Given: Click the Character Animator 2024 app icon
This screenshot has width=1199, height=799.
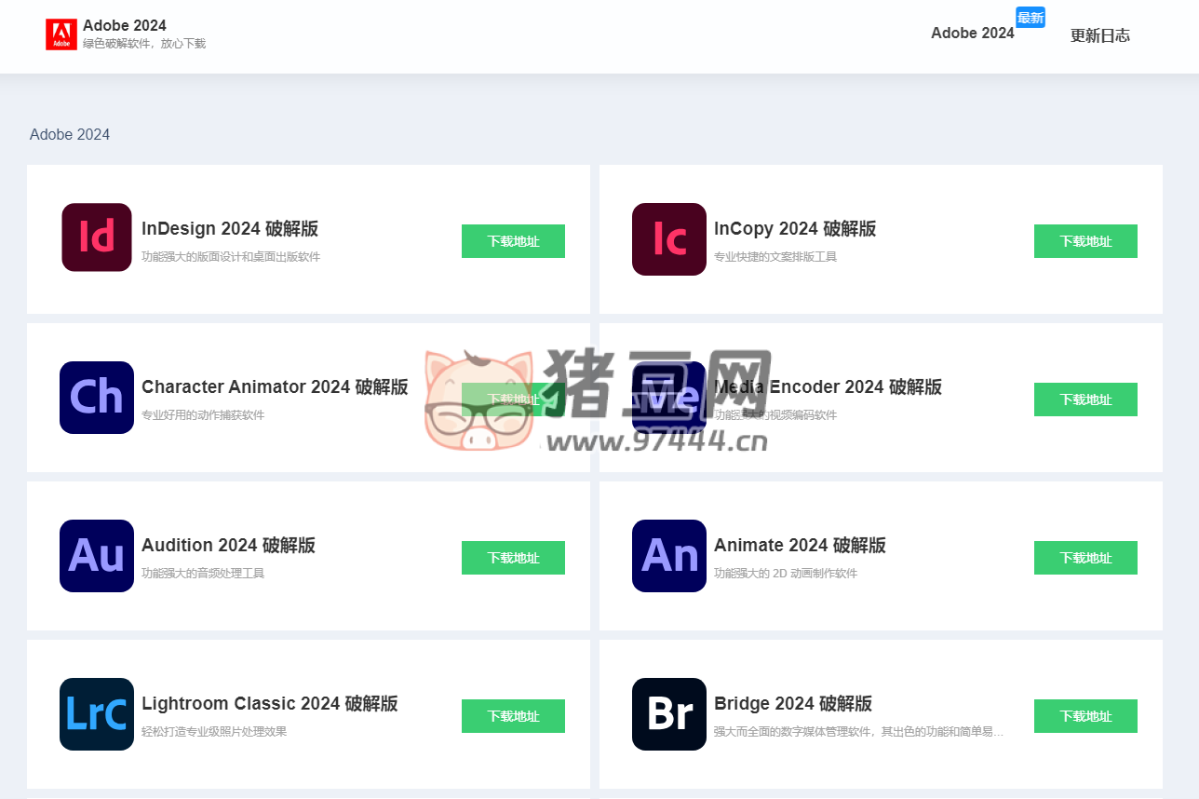Looking at the screenshot, I should coord(96,398).
